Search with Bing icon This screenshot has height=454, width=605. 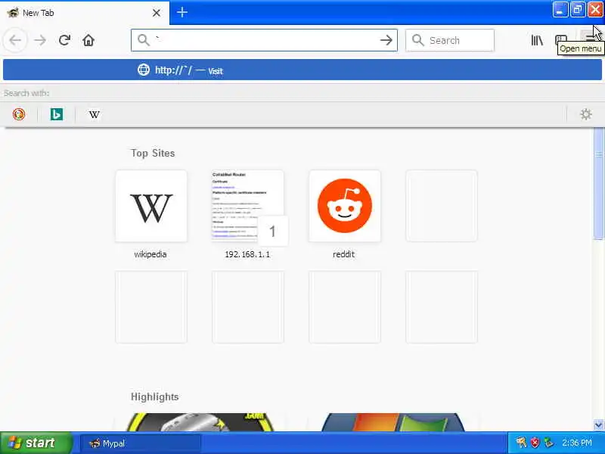pyautogui.click(x=56, y=114)
